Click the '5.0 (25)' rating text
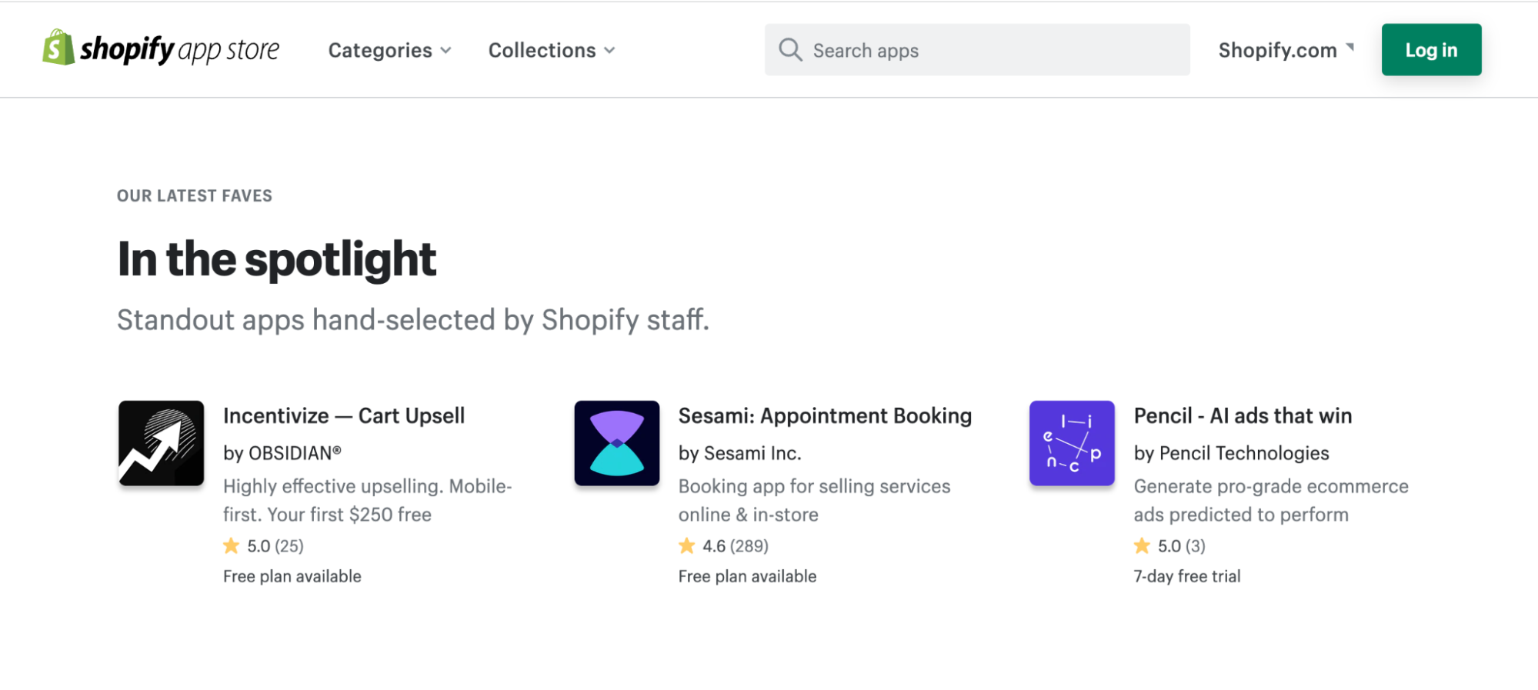 pyautogui.click(x=275, y=546)
